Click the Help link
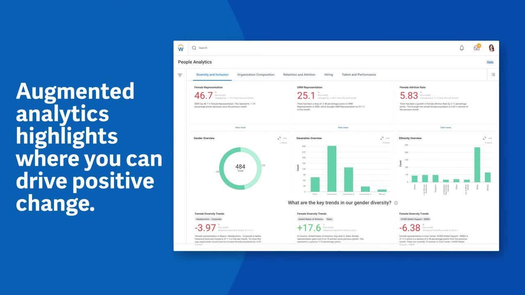This screenshot has height=295, width=525. point(490,62)
